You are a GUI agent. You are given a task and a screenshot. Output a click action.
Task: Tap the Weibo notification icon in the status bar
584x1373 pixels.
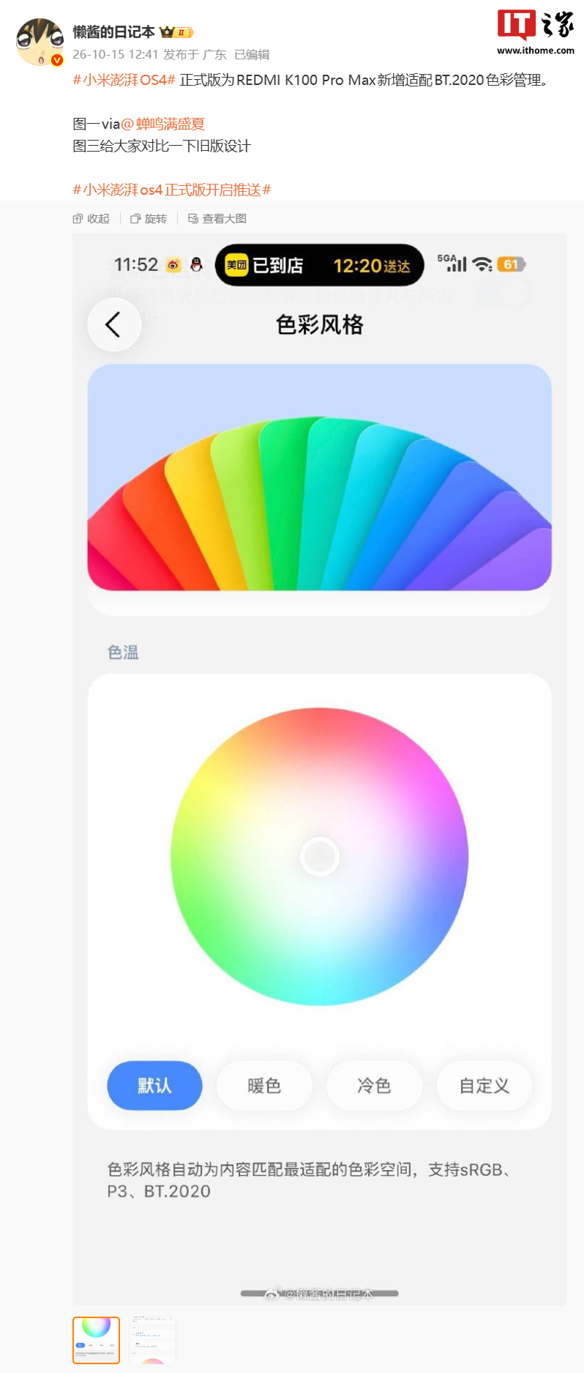[173, 265]
